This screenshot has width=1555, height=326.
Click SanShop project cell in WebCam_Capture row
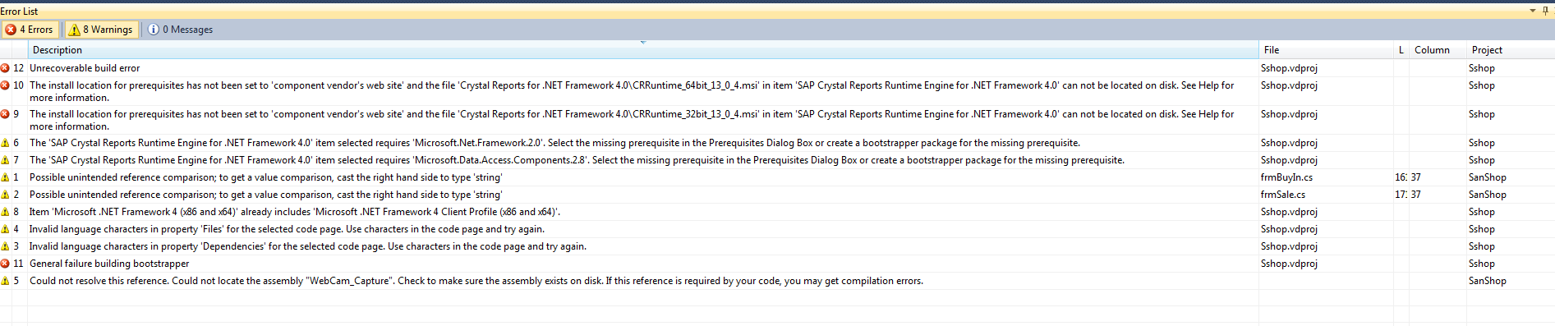pos(1488,281)
